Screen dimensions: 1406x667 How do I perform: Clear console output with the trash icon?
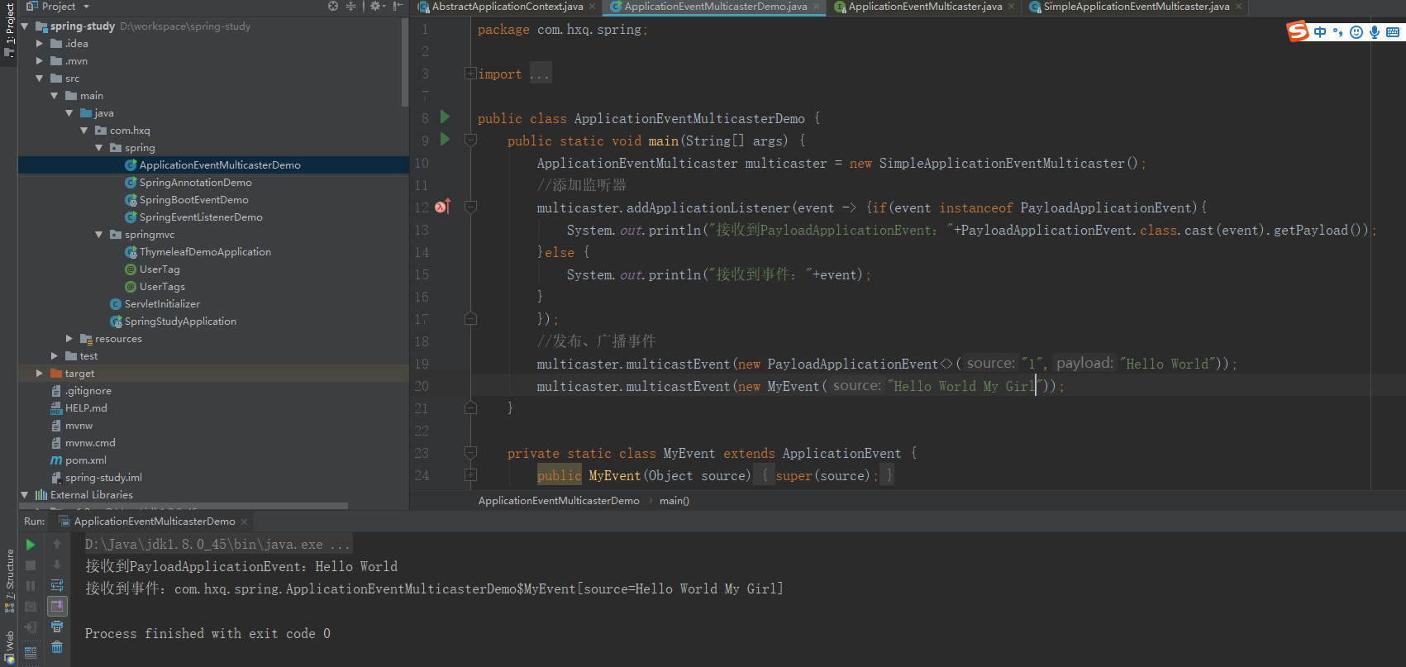click(57, 647)
